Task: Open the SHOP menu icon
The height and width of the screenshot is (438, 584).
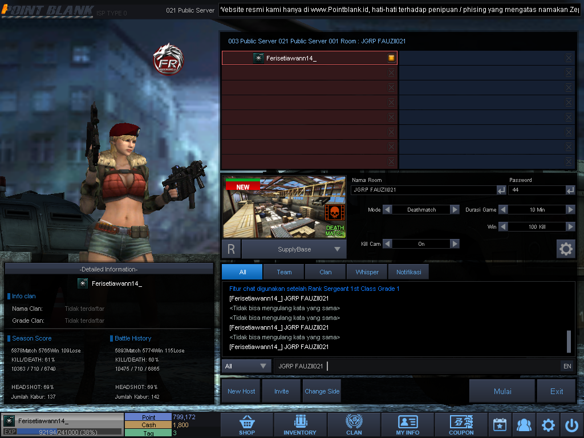Action: coord(247,425)
